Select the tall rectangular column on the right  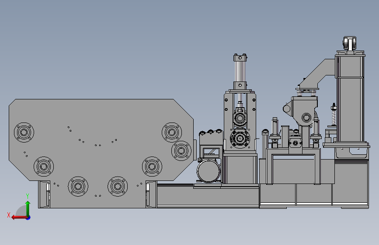tap(350, 99)
